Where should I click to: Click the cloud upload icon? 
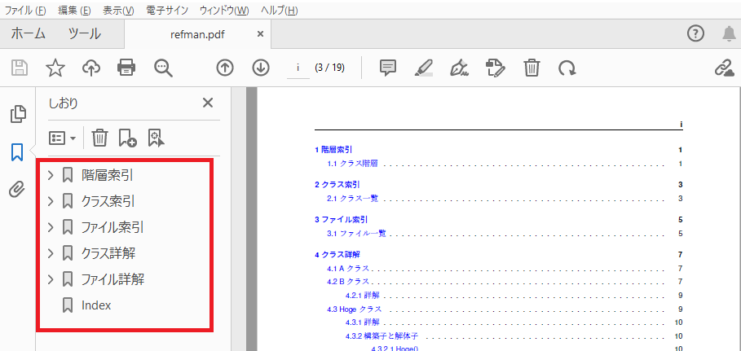(91, 68)
